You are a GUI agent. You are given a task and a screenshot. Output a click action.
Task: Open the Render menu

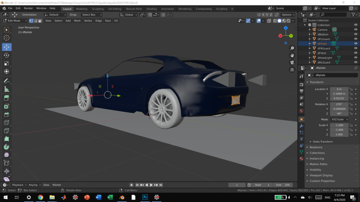coord(28,8)
